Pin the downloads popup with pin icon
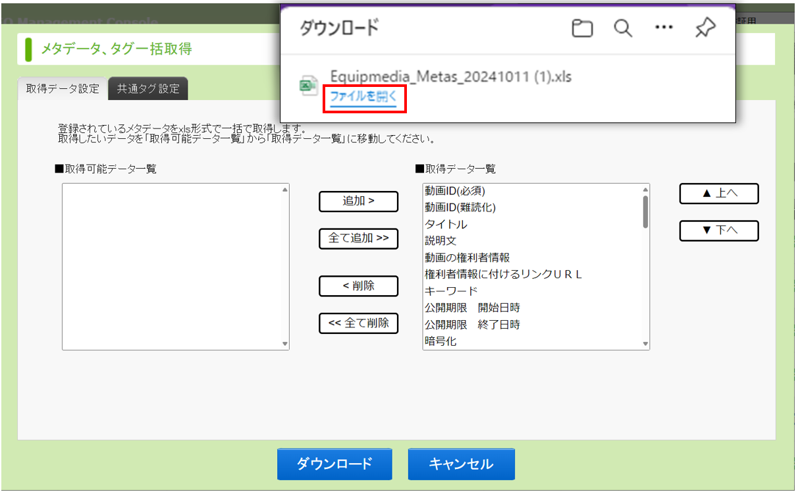 (705, 28)
